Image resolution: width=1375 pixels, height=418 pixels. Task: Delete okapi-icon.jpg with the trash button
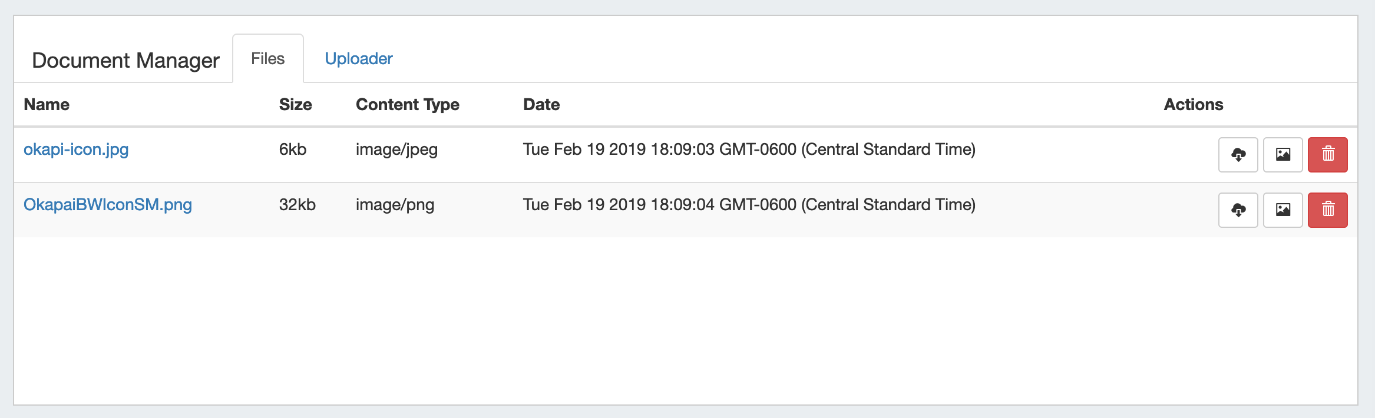point(1327,155)
